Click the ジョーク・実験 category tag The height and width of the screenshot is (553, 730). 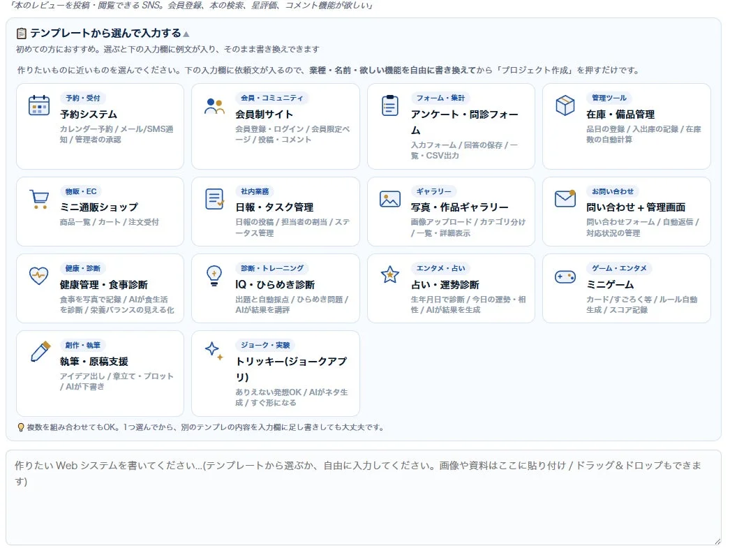pyautogui.click(x=265, y=345)
